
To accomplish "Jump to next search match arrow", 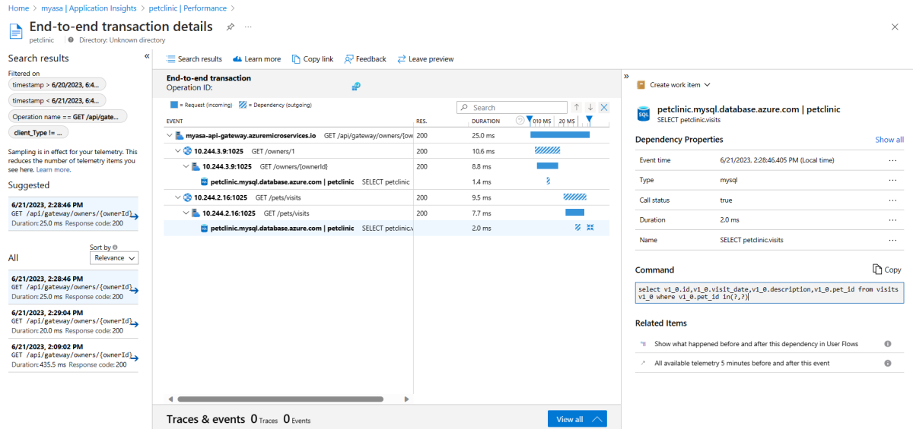I will pyautogui.click(x=590, y=108).
